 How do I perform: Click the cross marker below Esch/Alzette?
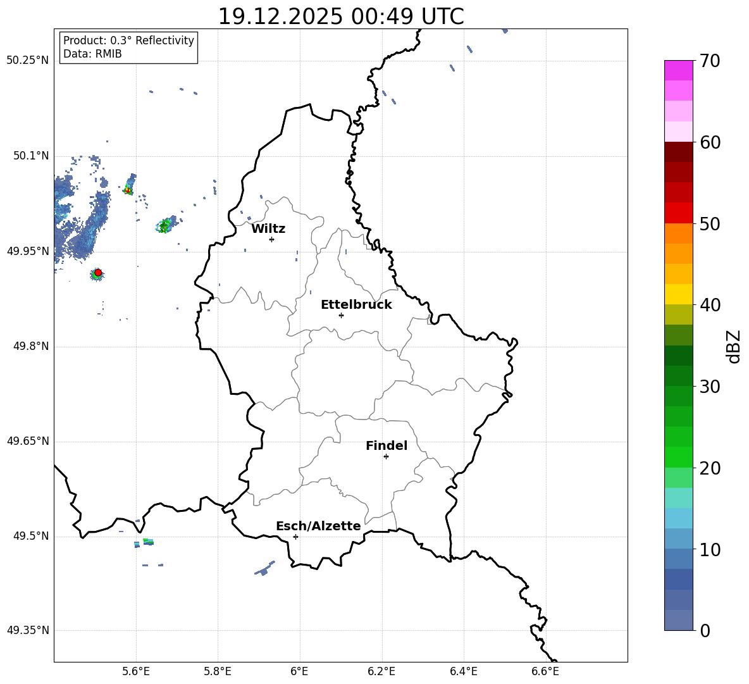[295, 537]
